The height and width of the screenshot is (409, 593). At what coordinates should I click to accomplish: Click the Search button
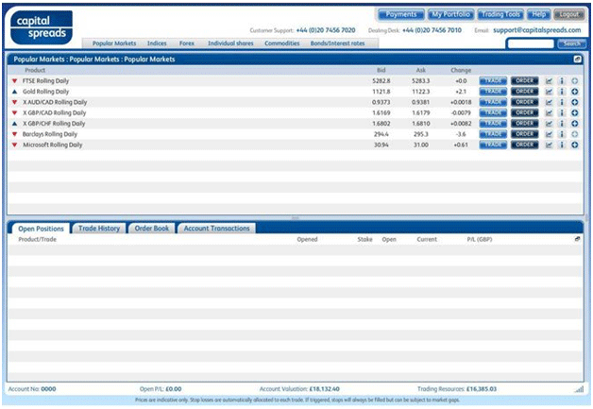point(572,43)
